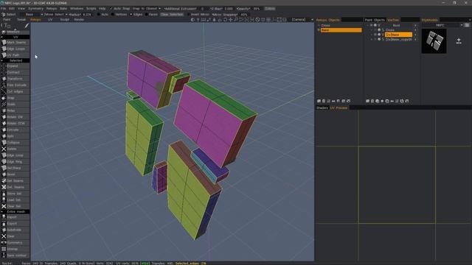Select the UV Path tool
Screen dimensions: 472x265
tap(15, 55)
